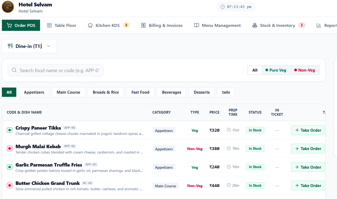This screenshot has width=337, height=199.
Task: Click the grid icon for Table Floor
Action: click(x=49, y=26)
